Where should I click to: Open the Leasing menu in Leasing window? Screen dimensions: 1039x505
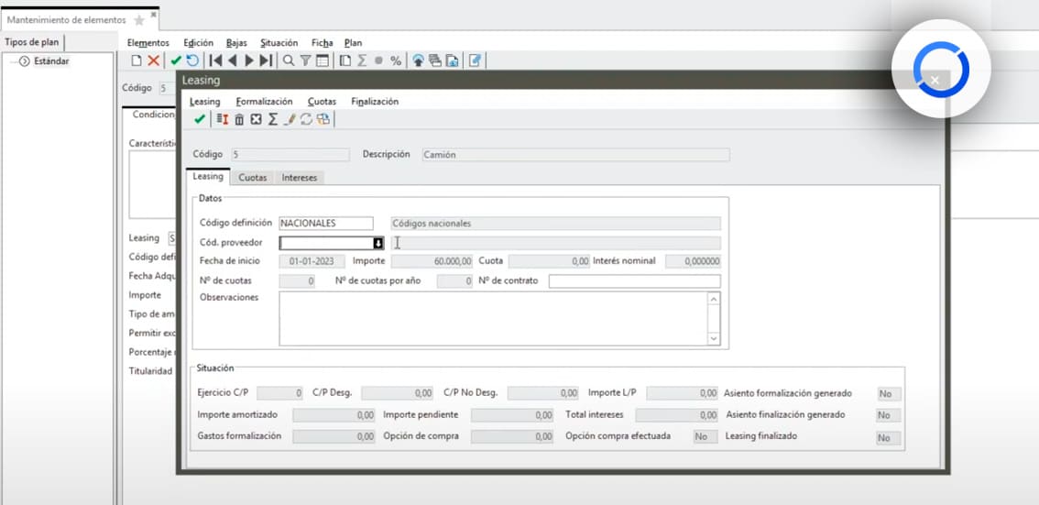point(204,102)
